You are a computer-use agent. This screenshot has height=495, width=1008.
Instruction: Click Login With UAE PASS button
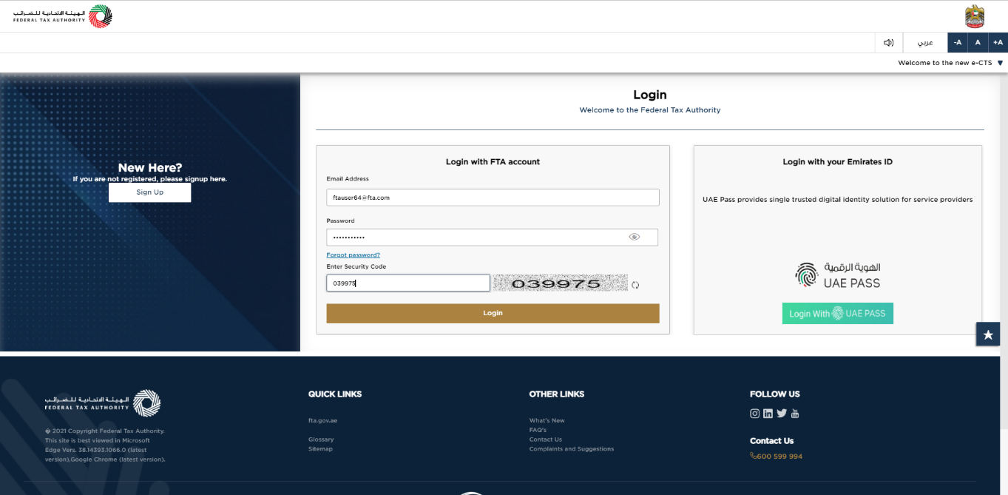(838, 314)
